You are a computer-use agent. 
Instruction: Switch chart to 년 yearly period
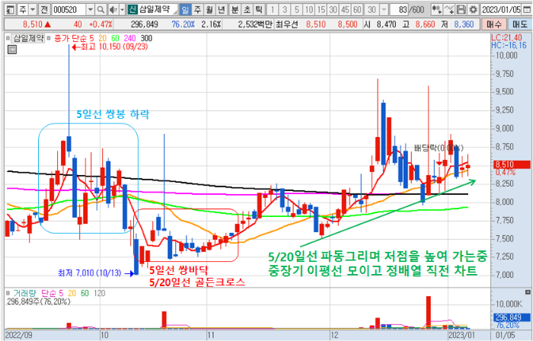point(222,9)
